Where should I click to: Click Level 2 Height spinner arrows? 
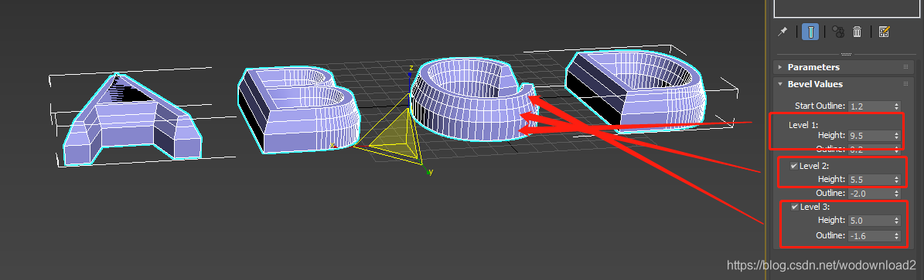897,180
